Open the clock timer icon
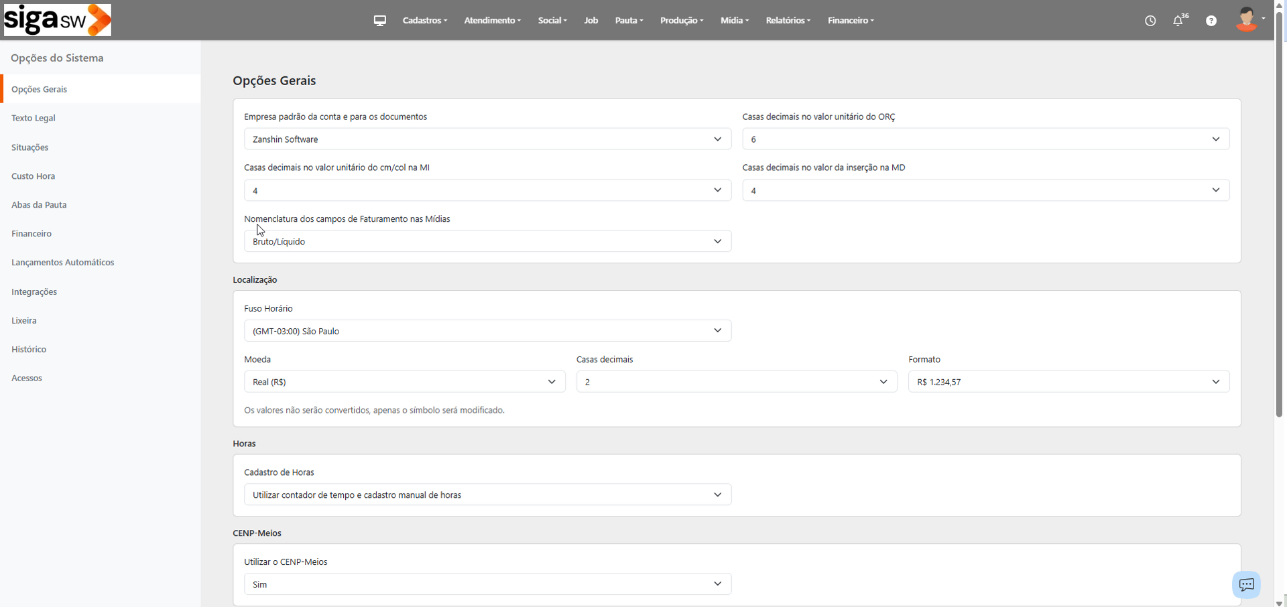 click(x=1150, y=21)
